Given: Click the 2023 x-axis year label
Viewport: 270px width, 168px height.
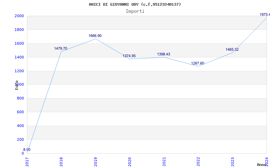Looking at the screenshot, I should tap(233, 162).
